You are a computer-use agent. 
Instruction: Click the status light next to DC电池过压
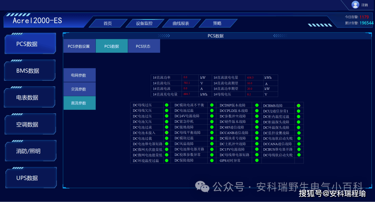[x=167, y=116]
